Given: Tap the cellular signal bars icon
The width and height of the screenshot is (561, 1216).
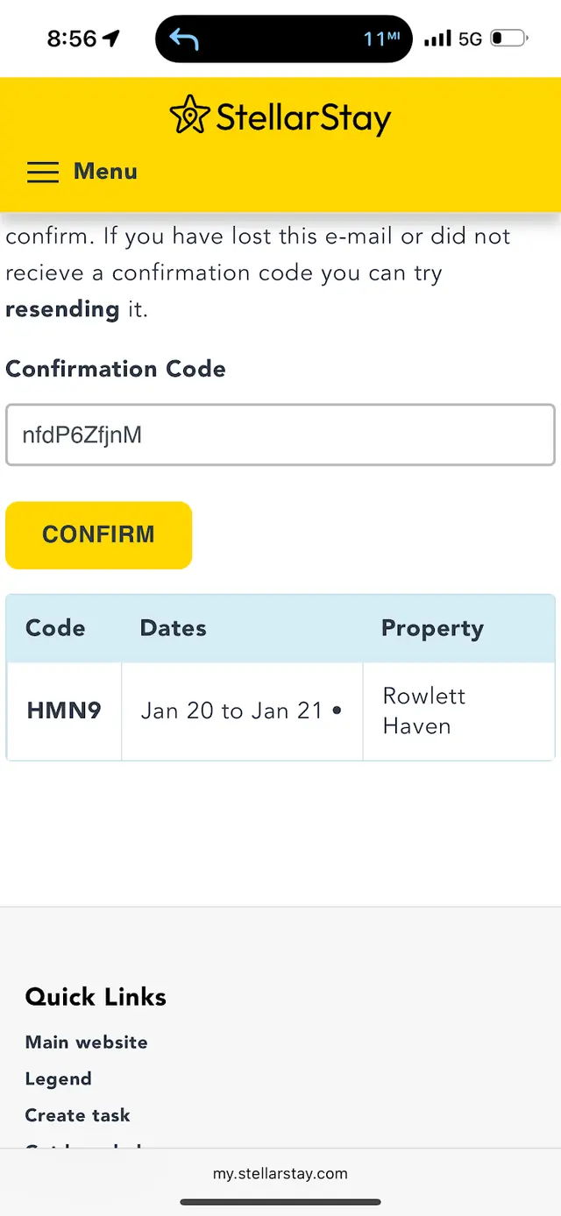Looking at the screenshot, I should [x=437, y=39].
